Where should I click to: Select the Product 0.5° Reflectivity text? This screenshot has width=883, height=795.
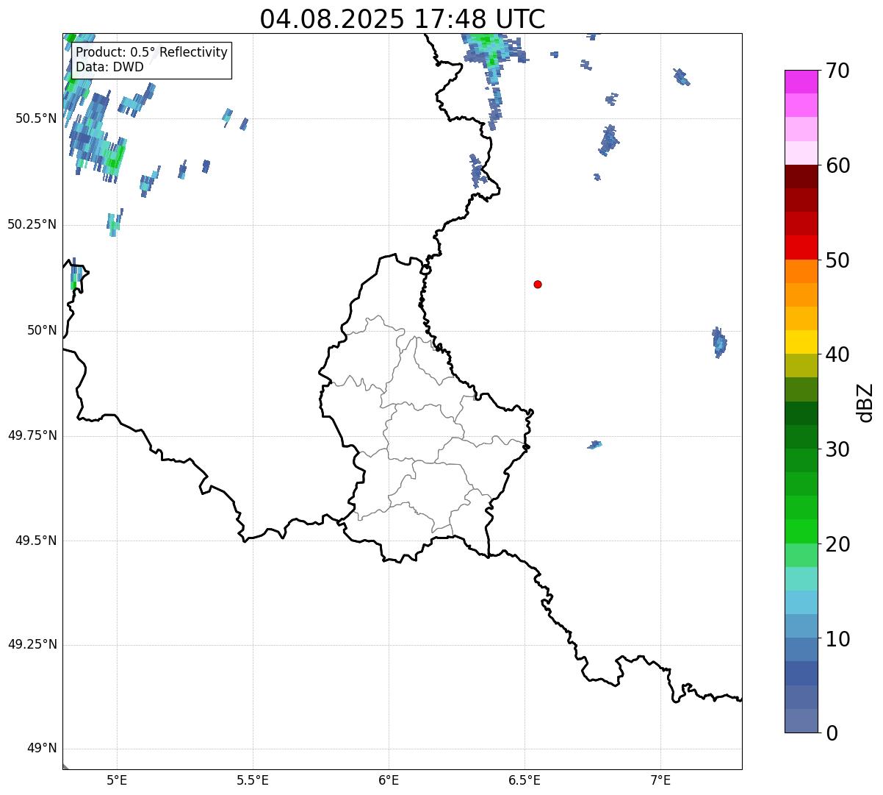tap(151, 53)
